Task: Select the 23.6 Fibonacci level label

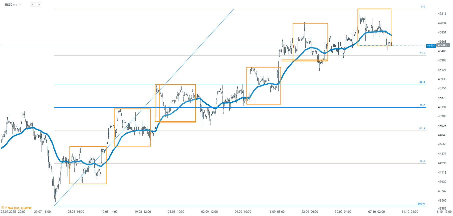Action: [x=422, y=53]
